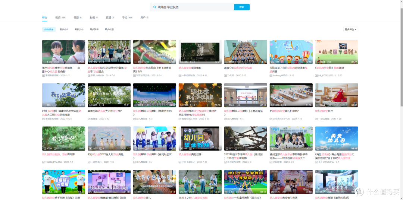Open the 小豆丁 幼儿园毕业致辞 thumbnail
Image resolution: width=403 pixels, height=200 pixels.
(200, 139)
